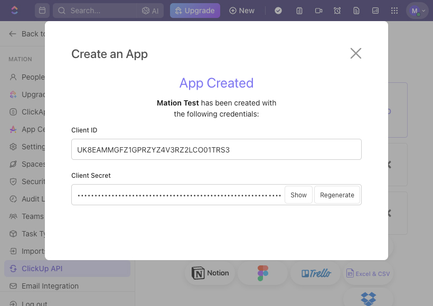Open People in settings sidebar
This screenshot has width=433, height=306.
click(x=27, y=77)
